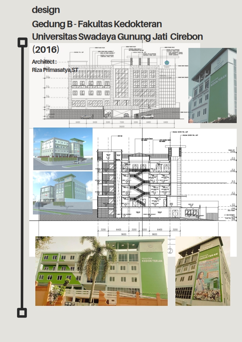
Task: Open the front elevation line drawing
Action: pos(115,85)
